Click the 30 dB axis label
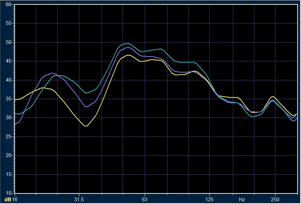 (x=9, y=117)
